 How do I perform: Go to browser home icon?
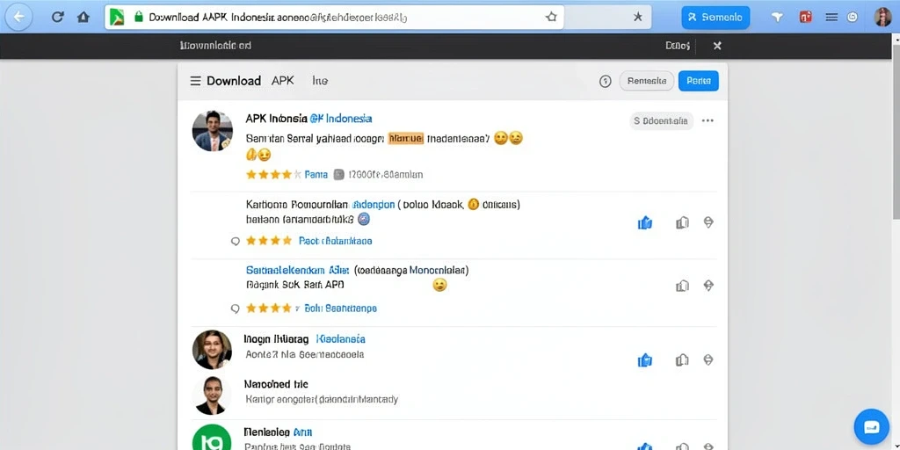click(x=83, y=18)
